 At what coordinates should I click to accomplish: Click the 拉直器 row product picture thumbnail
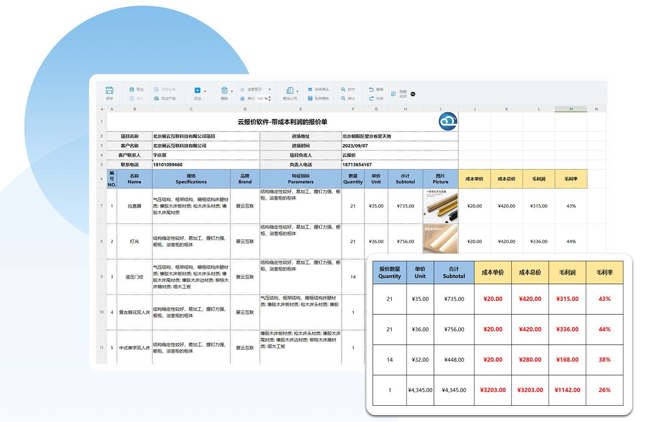tap(440, 206)
